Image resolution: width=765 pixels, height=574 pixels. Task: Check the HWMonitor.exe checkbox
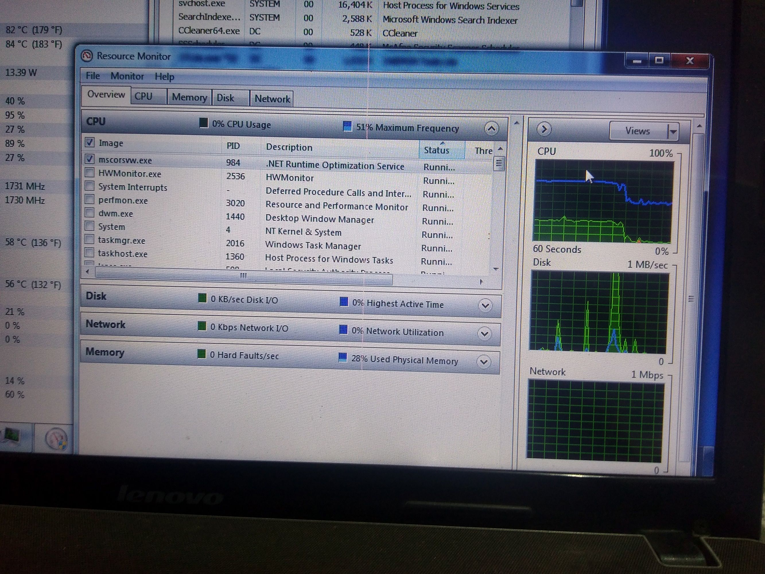90,172
